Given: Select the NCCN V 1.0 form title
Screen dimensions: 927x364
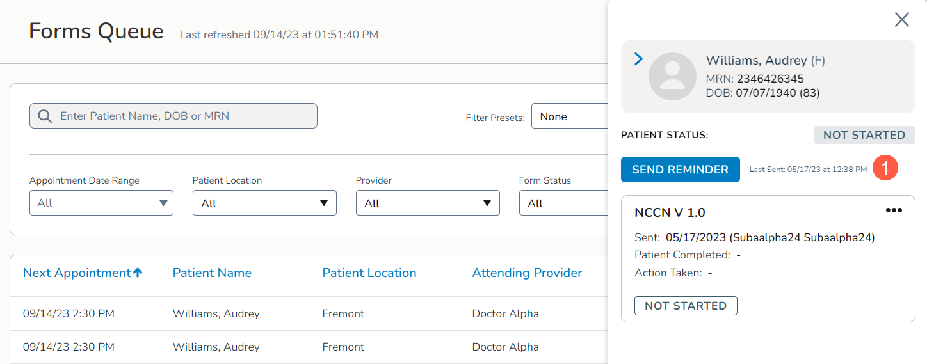Looking at the screenshot, I should coord(670,212).
